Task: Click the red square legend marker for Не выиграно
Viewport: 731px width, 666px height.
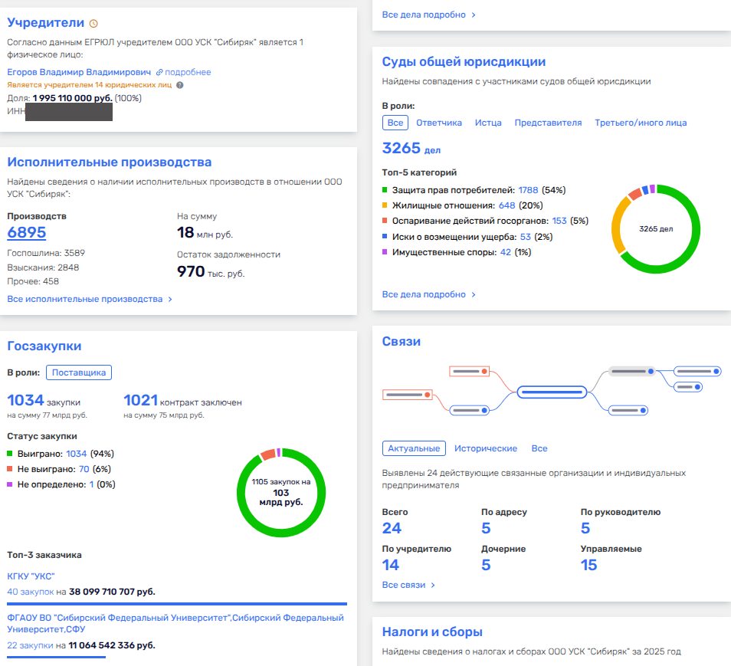Action: 10,469
